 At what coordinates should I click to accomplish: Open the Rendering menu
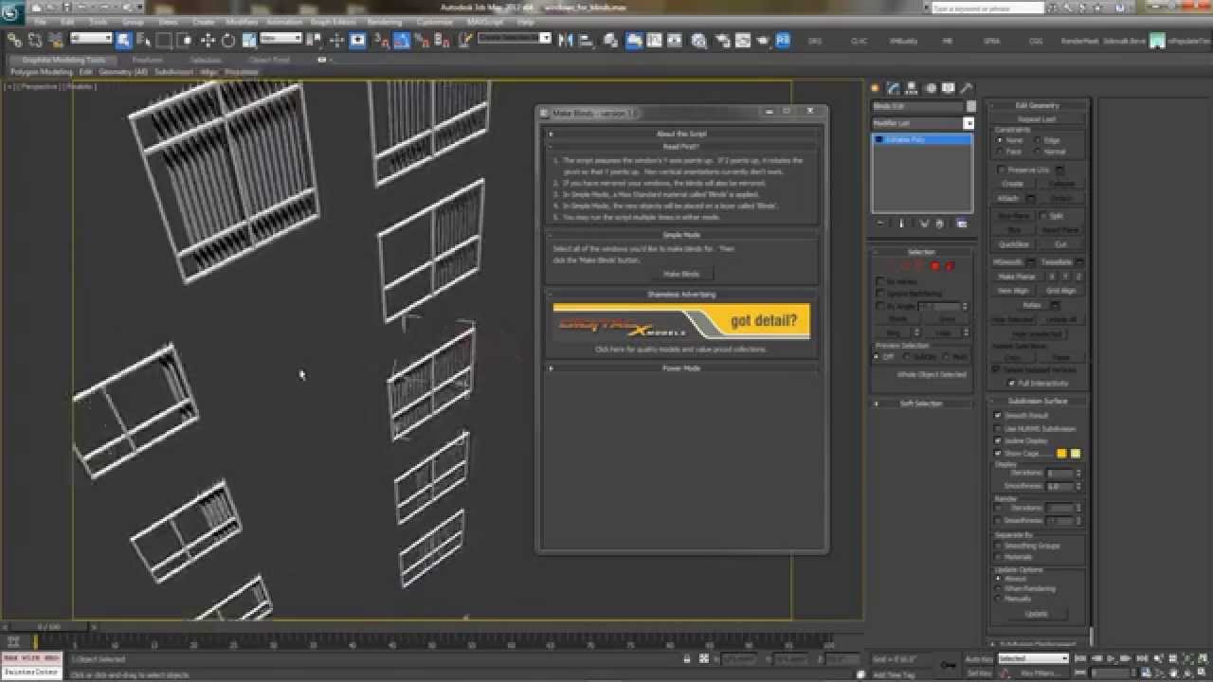[x=384, y=21]
